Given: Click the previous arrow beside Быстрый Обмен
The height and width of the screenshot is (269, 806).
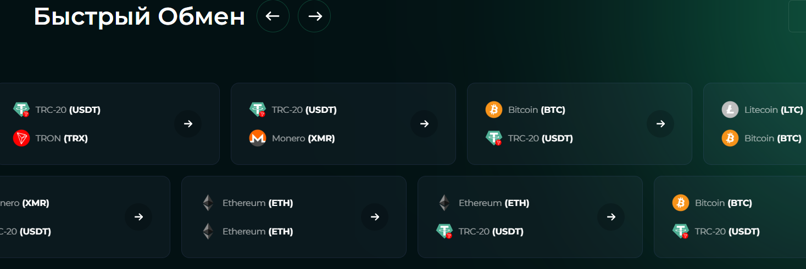Looking at the screenshot, I should pyautogui.click(x=273, y=16).
